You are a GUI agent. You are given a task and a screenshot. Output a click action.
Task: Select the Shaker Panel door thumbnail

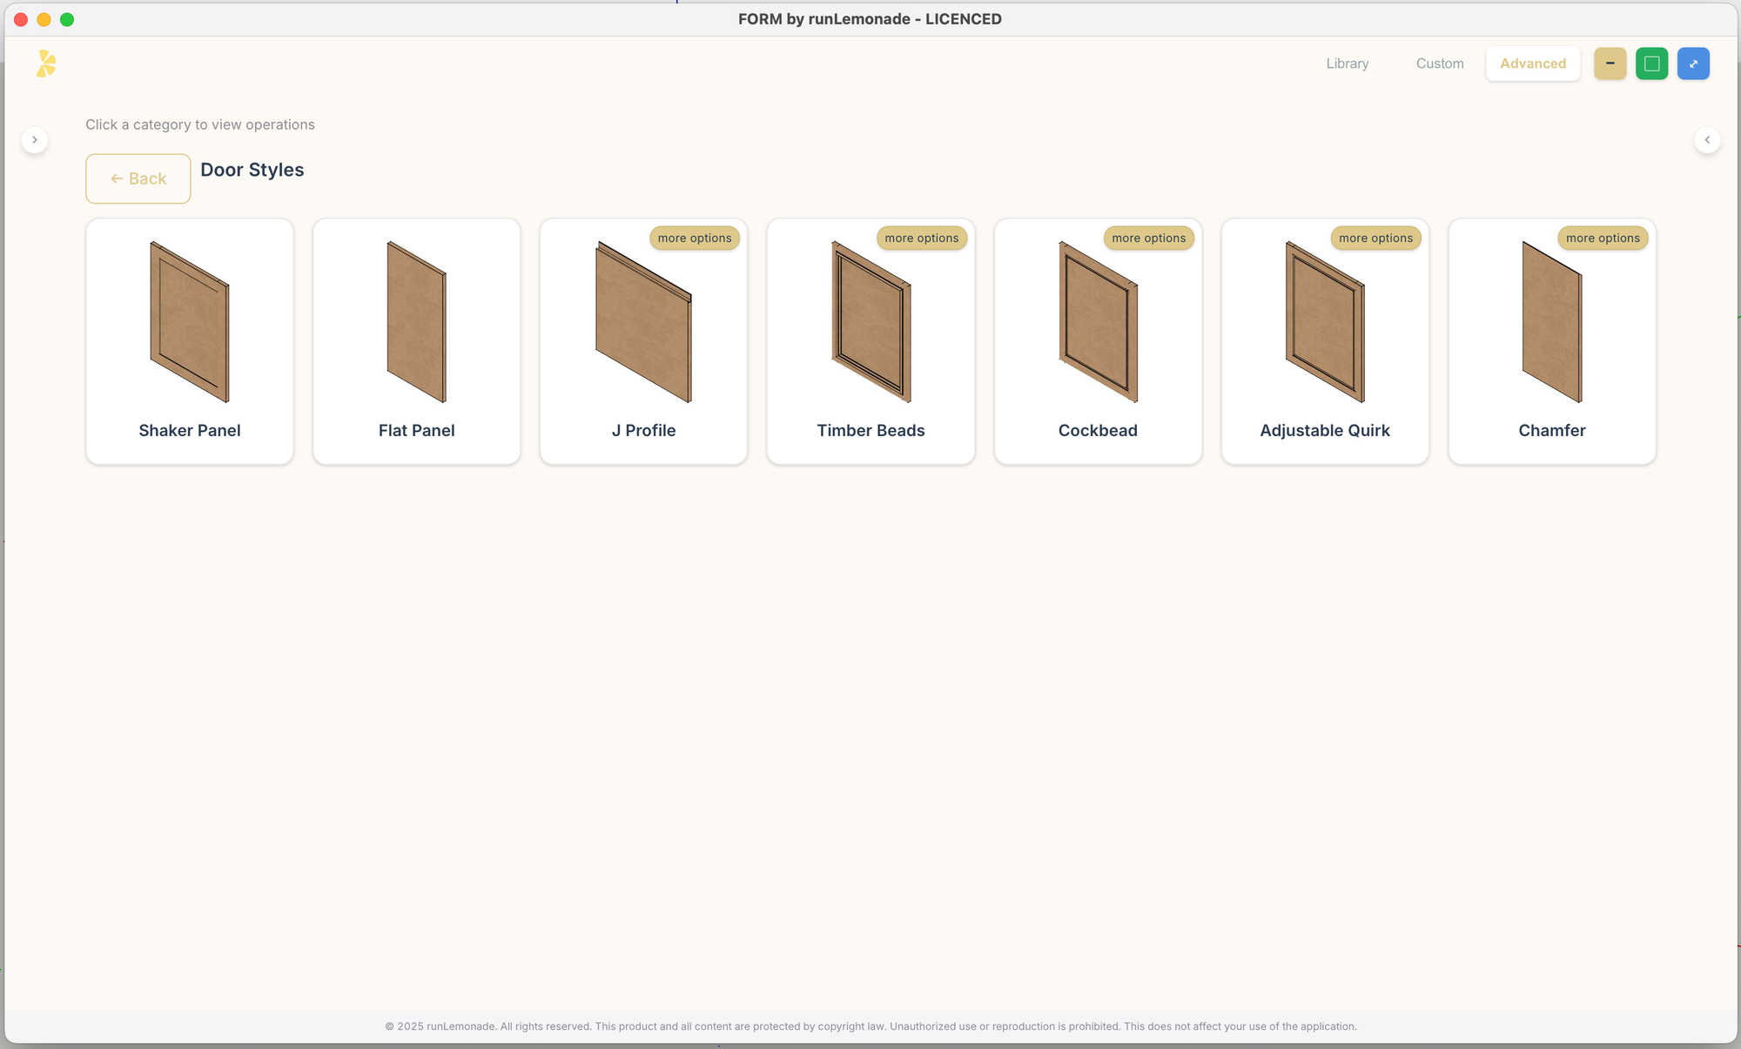coord(190,322)
